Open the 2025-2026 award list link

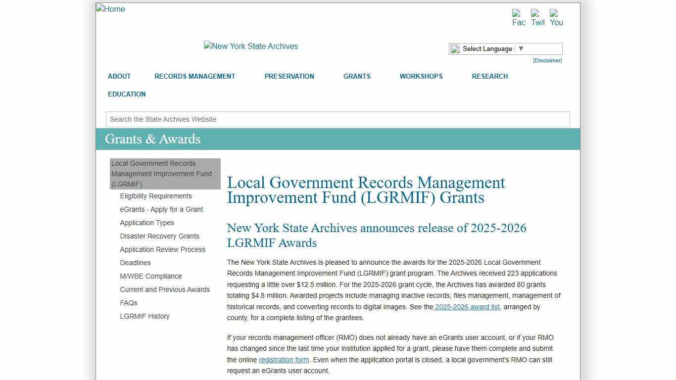(466, 307)
